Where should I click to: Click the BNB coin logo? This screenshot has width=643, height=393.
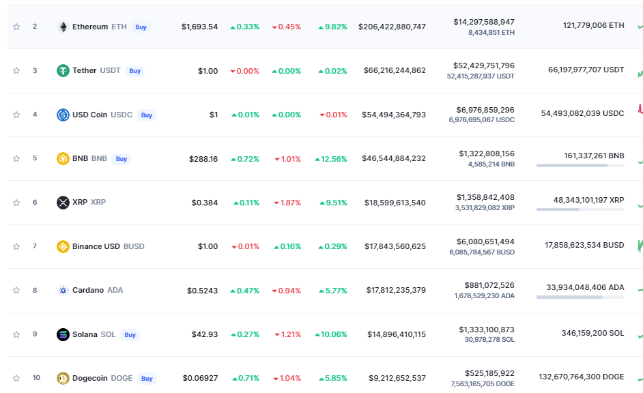[x=63, y=158]
